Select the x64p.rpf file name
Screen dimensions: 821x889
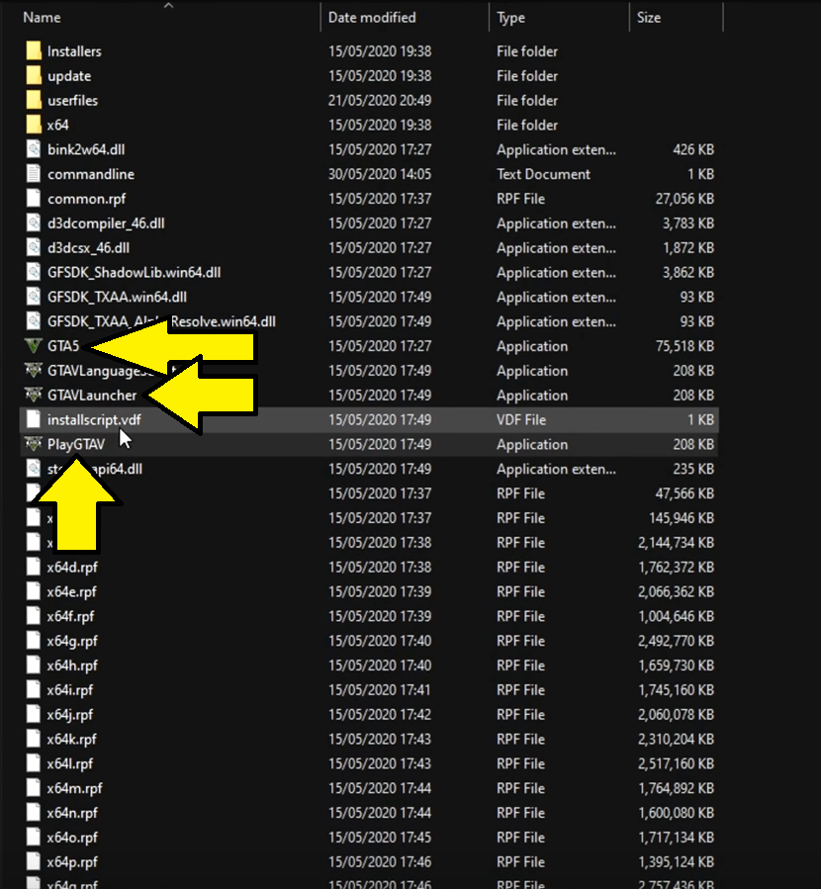click(72, 862)
